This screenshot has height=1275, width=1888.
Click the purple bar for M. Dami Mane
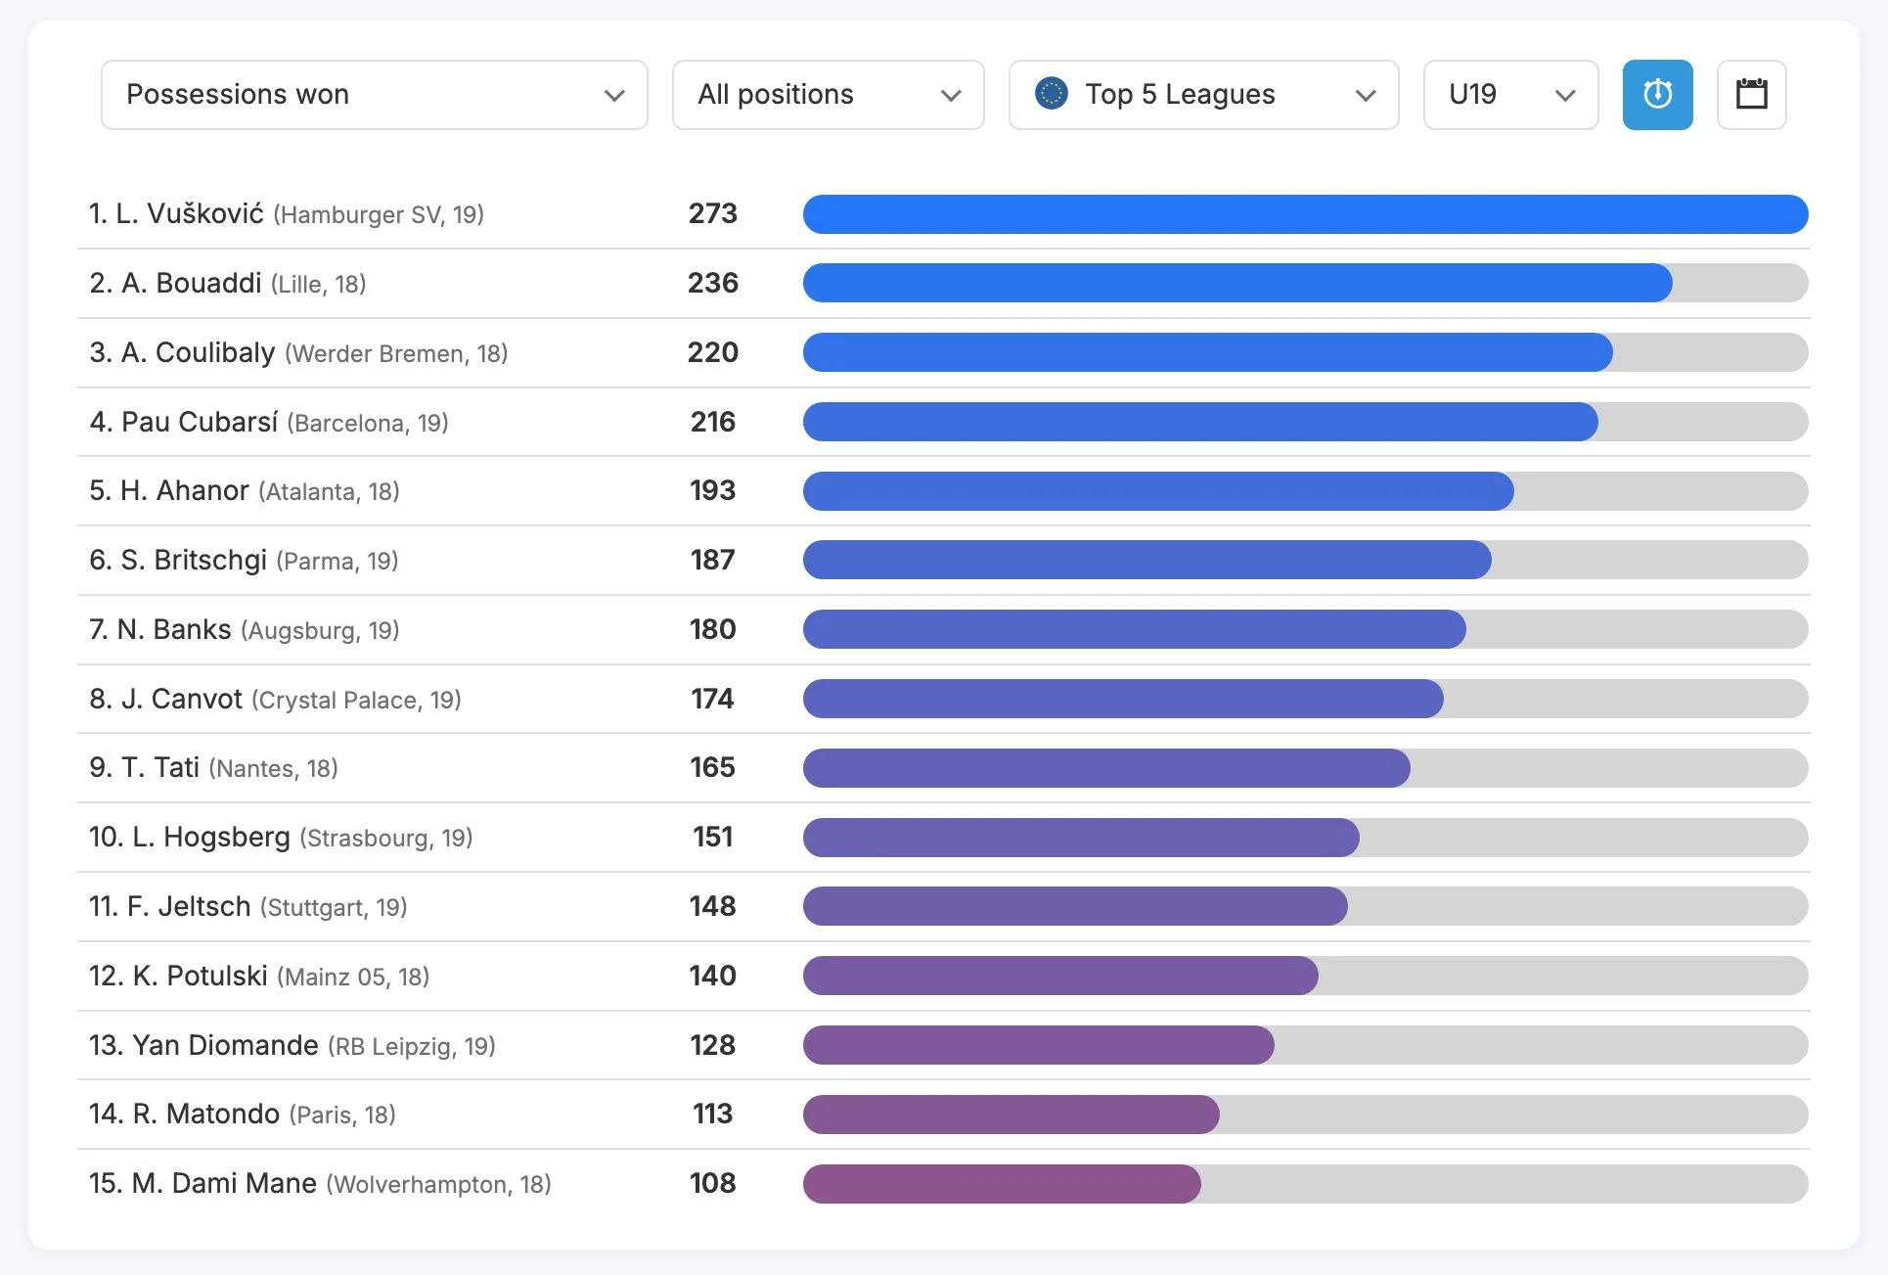pos(1002,1184)
